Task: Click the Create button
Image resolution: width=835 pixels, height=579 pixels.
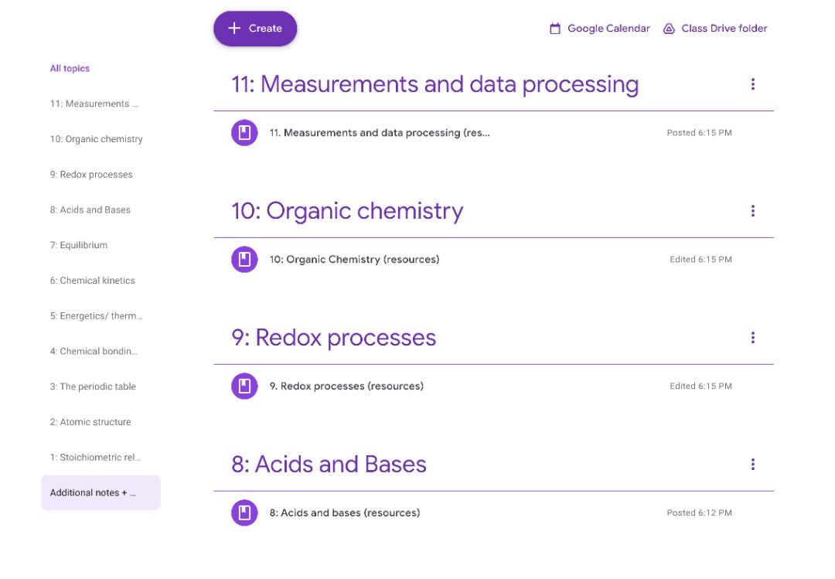Action: click(255, 28)
